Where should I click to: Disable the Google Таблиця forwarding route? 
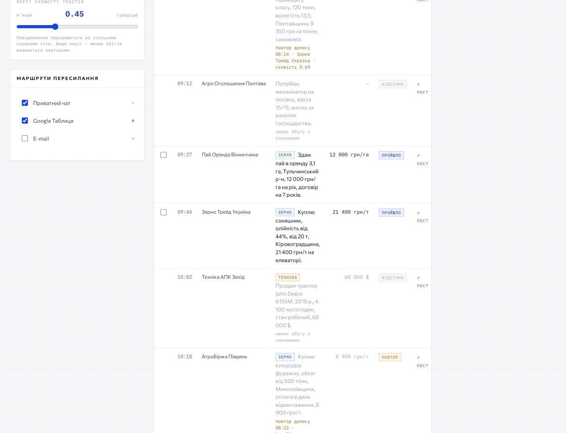pos(25,121)
